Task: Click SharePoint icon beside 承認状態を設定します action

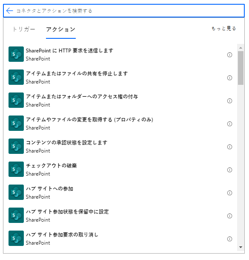Action: [16, 147]
